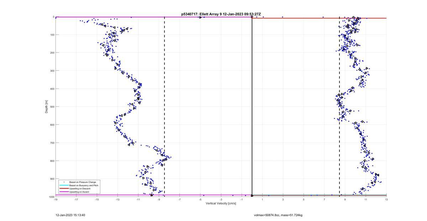Click y-axis tick label '700'
The width and height of the screenshot is (427, 221).
point(52,143)
